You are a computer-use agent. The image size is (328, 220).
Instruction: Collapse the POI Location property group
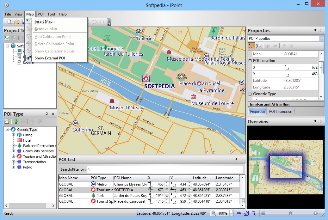click(x=250, y=61)
